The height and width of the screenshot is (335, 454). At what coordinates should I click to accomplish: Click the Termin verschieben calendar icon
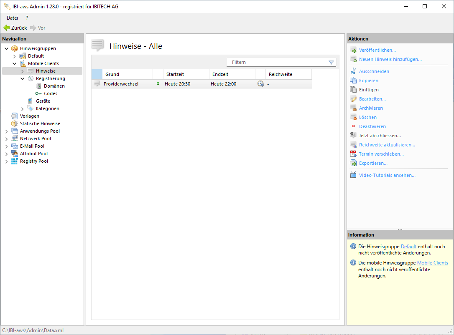[x=353, y=154]
